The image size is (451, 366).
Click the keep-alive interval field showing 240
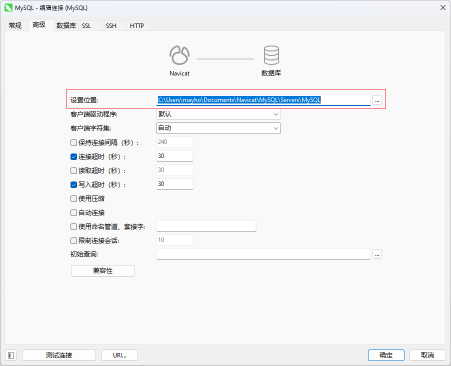(x=175, y=142)
